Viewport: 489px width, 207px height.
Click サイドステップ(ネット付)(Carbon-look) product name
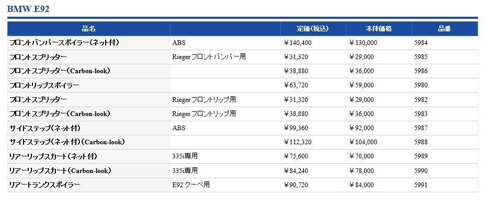click(x=67, y=142)
